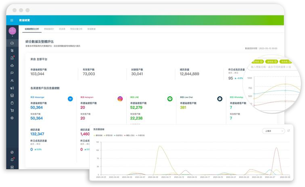Open the notification bell sidebar icon
Image resolution: width=305 pixels, height=187 pixels.
point(12,159)
